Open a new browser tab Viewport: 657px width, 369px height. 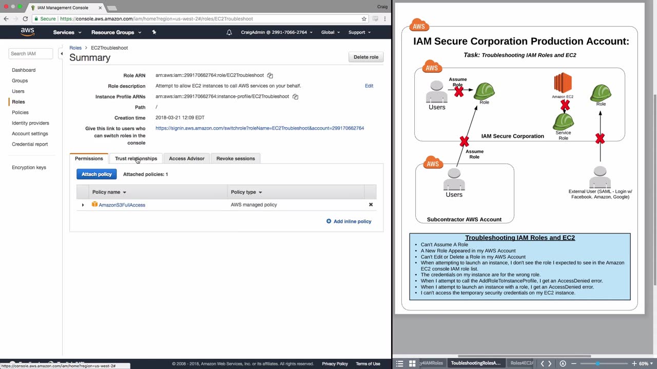[111, 8]
